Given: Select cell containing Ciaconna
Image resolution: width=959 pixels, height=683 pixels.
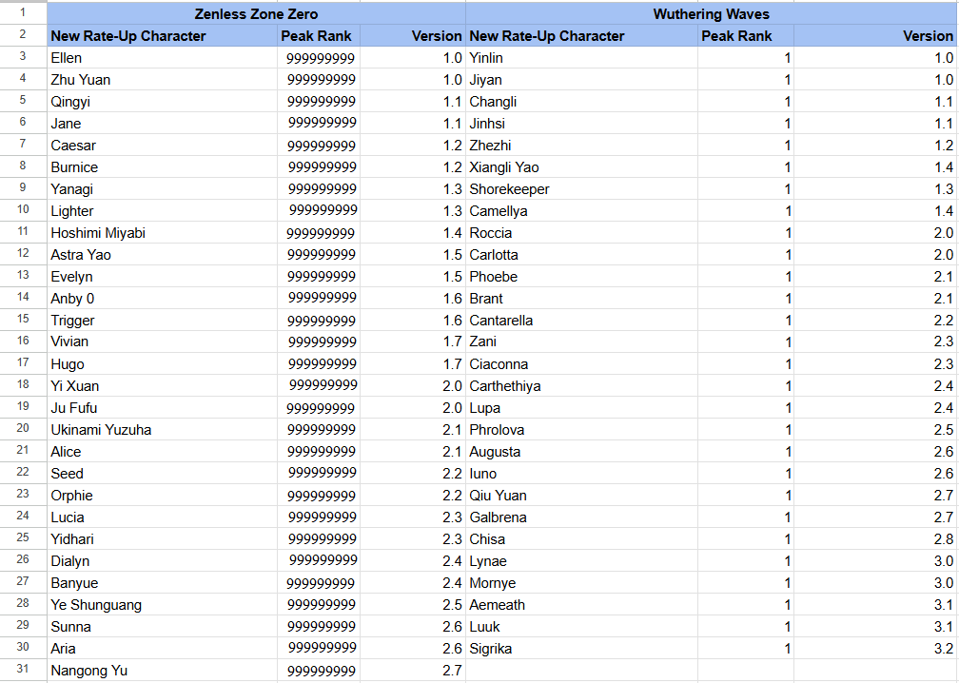Looking at the screenshot, I should [581, 363].
